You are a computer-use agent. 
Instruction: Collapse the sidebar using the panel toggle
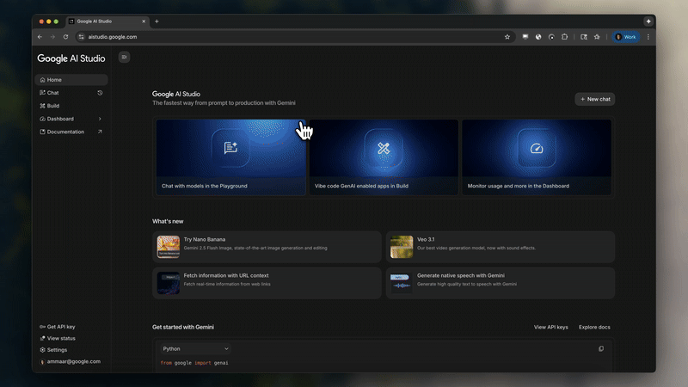[x=124, y=58]
